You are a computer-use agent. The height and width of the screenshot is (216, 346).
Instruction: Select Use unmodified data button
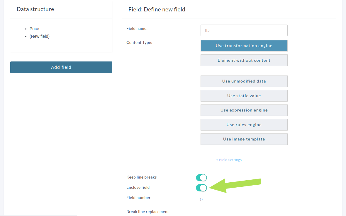click(x=244, y=81)
